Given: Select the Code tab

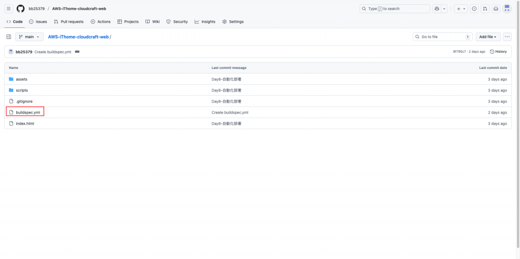Looking at the screenshot, I should pos(15,21).
